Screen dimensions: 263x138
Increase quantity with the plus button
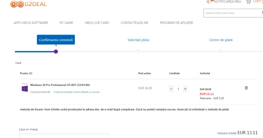click(x=185, y=89)
